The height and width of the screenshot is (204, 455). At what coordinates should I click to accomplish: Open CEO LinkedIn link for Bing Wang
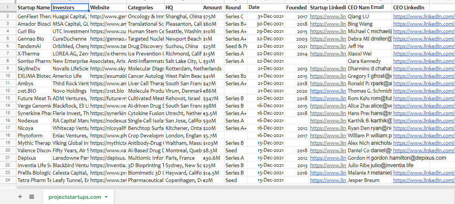pos(423,24)
